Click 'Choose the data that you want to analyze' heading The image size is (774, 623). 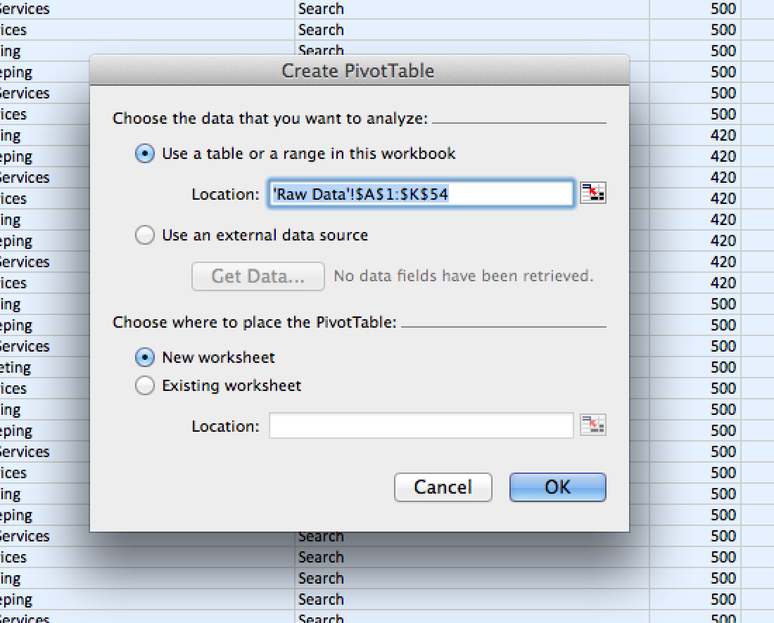click(x=270, y=119)
